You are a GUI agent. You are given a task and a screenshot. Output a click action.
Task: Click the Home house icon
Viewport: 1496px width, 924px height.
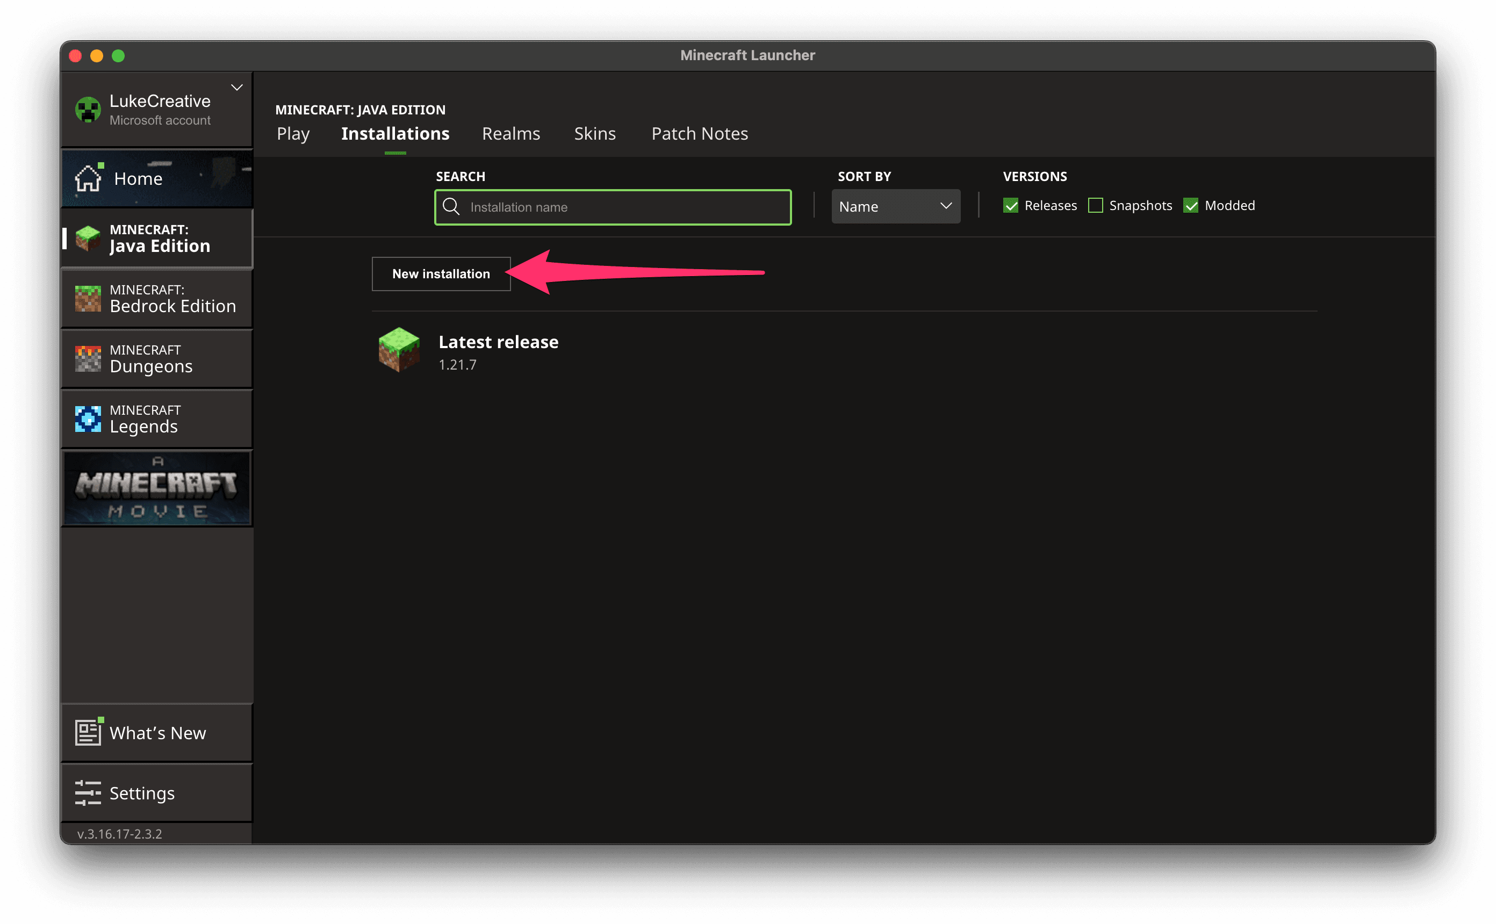88,178
